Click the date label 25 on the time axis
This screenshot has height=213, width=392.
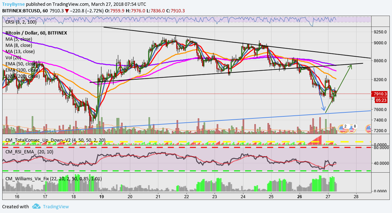[x=271, y=196]
